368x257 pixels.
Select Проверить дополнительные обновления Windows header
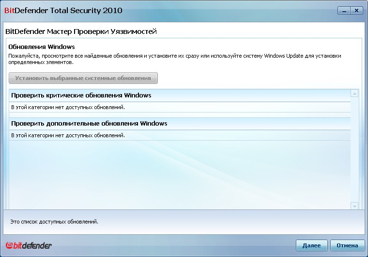click(x=180, y=124)
